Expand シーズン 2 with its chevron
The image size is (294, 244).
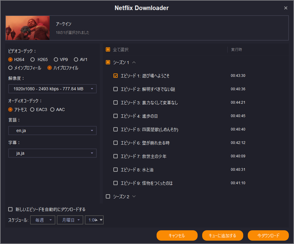pyautogui.click(x=134, y=196)
